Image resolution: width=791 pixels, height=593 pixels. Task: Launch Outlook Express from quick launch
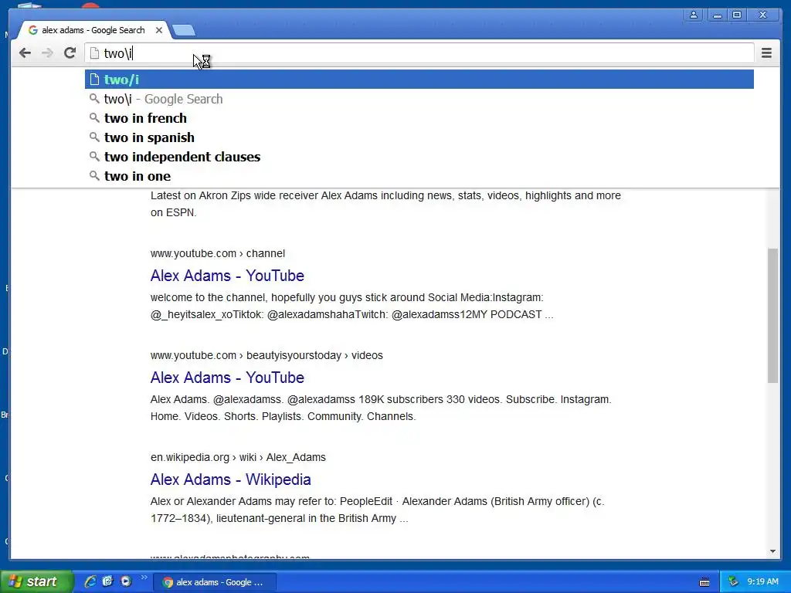pos(108,581)
